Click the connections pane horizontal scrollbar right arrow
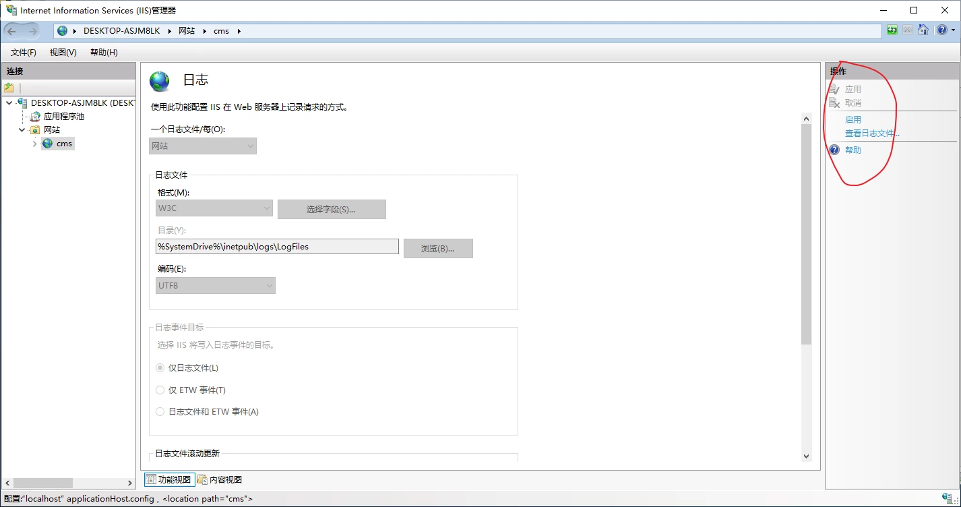Screen dimensions: 961x507 [130, 483]
